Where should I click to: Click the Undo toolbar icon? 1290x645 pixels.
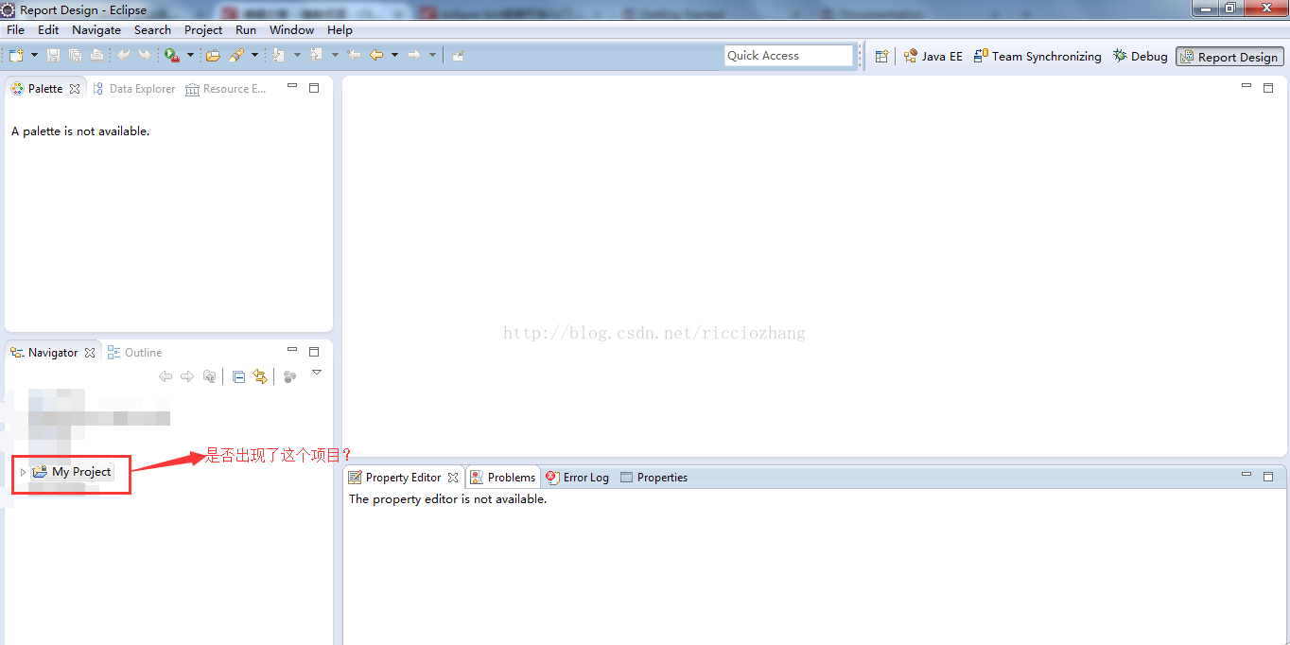coord(123,55)
